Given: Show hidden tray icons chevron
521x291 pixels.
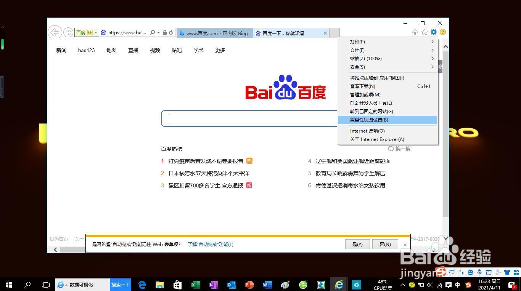Looking at the screenshot, I should pyautogui.click(x=402, y=285).
